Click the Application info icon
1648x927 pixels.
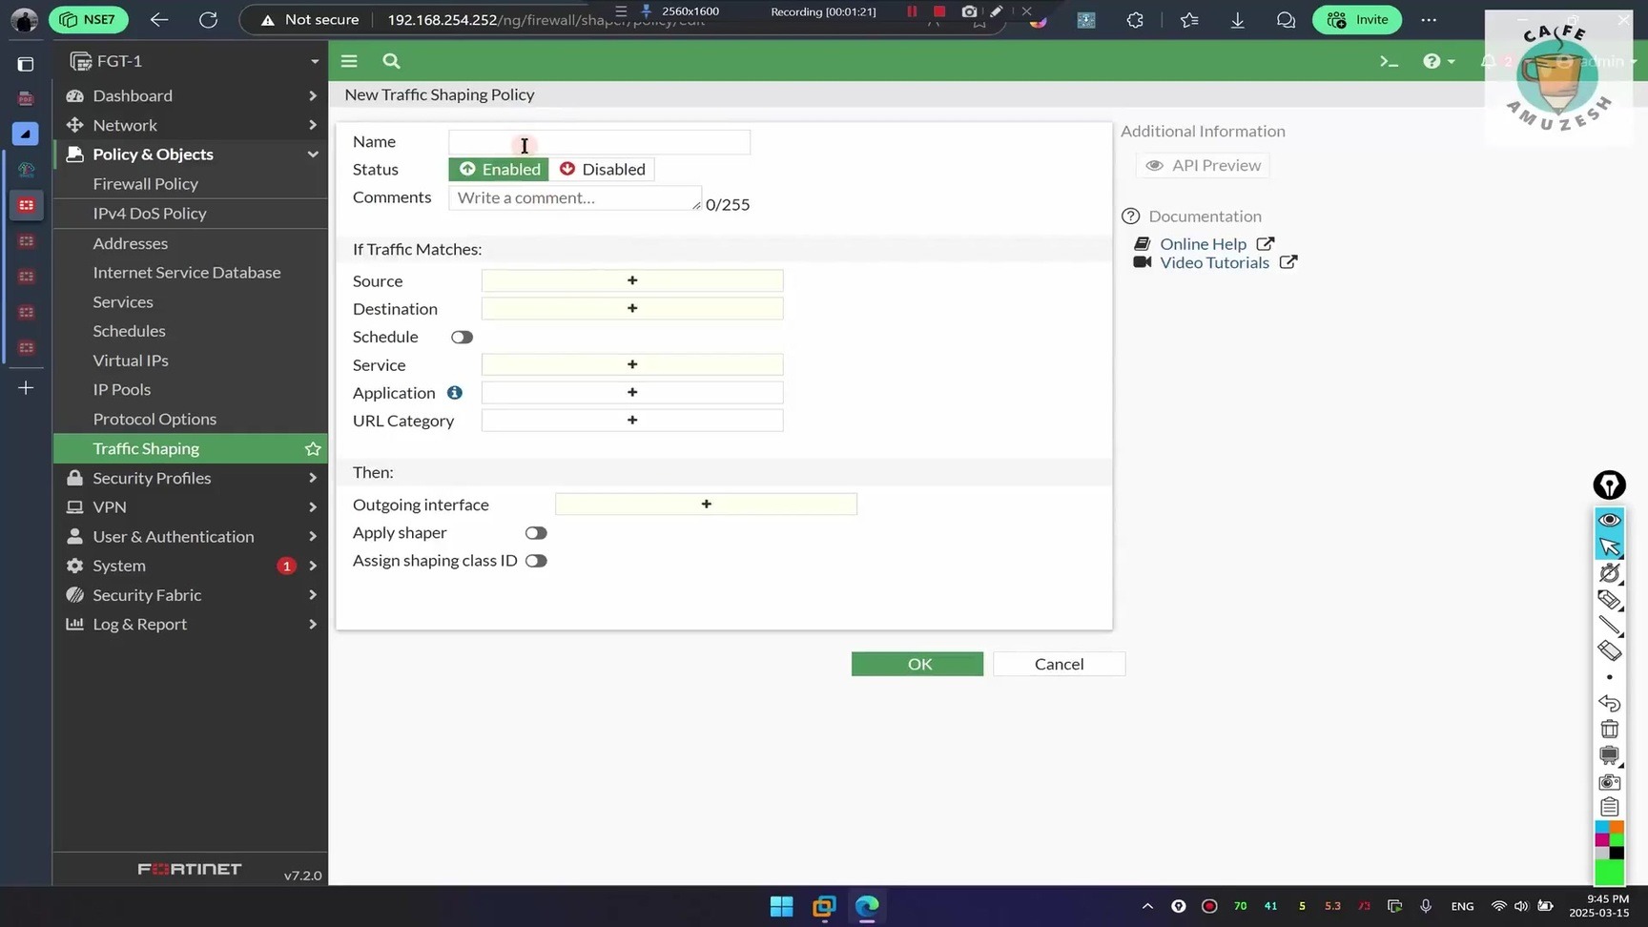[x=455, y=393]
